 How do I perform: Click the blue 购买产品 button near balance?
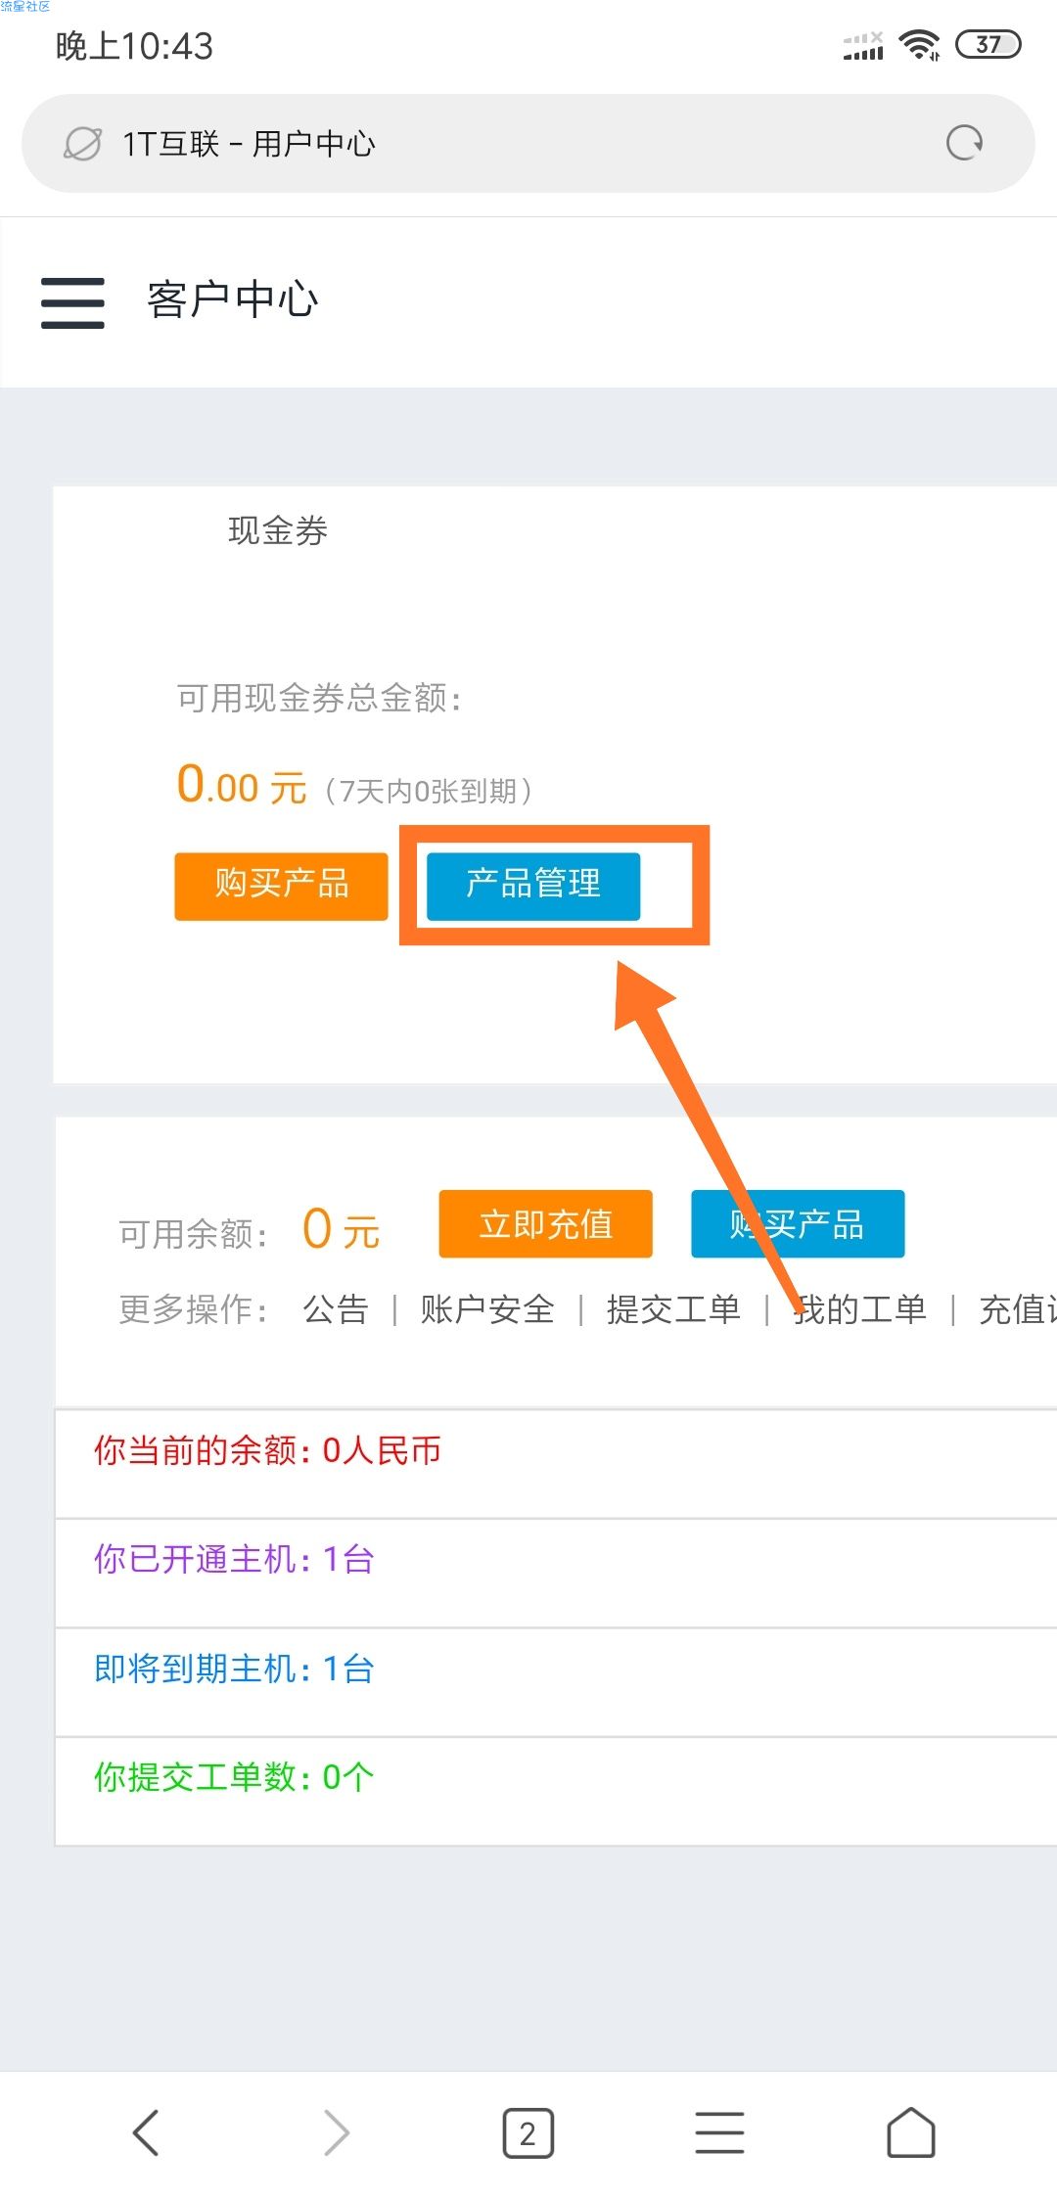(x=798, y=1223)
